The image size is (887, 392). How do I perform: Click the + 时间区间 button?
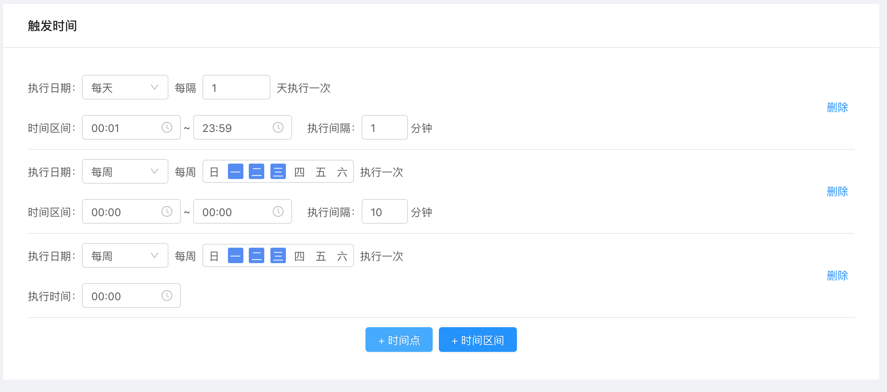(x=477, y=340)
